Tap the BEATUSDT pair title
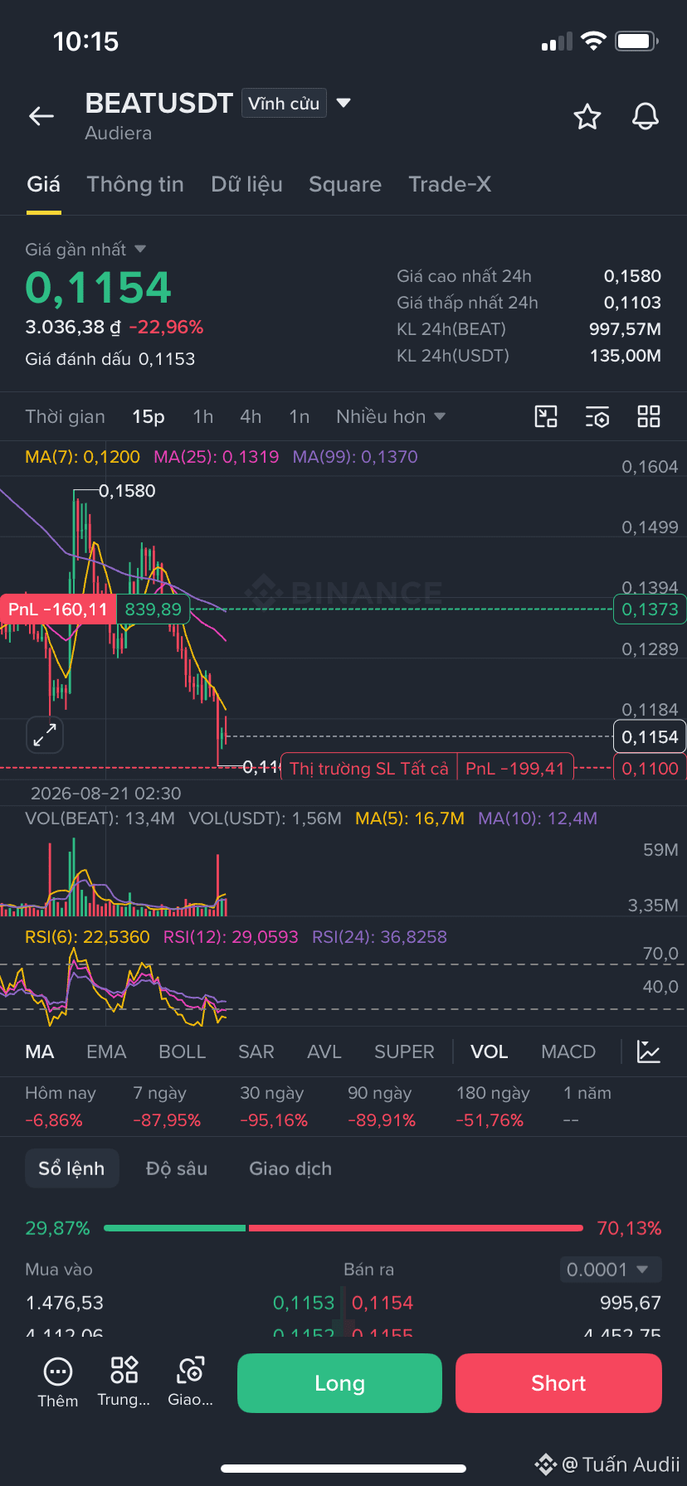This screenshot has width=687, height=1486. (159, 103)
